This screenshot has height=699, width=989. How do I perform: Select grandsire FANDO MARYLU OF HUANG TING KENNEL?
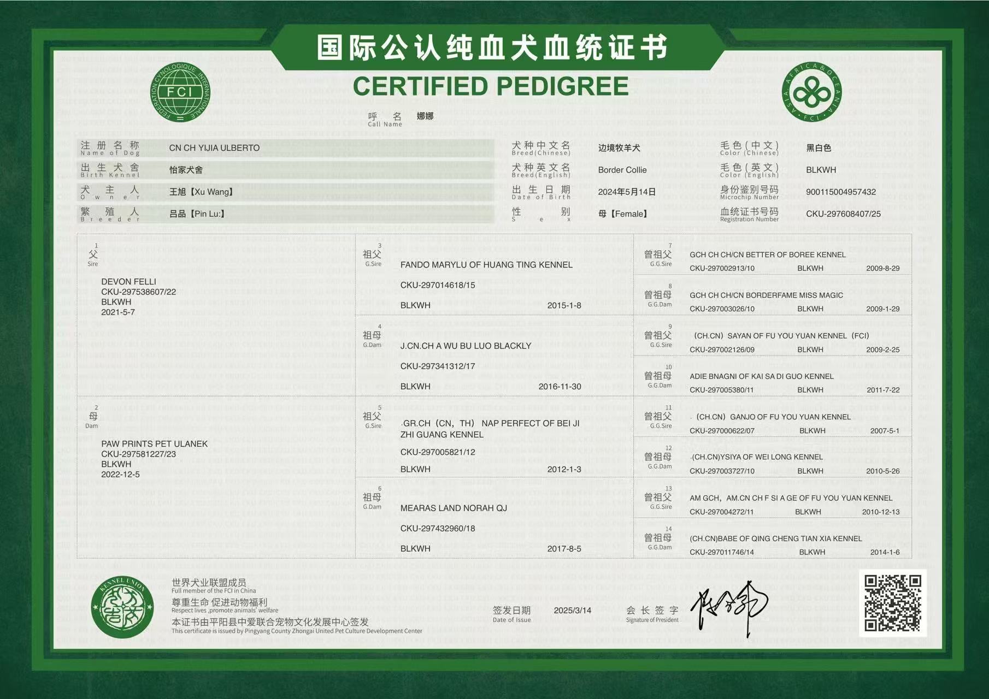pos(486,265)
